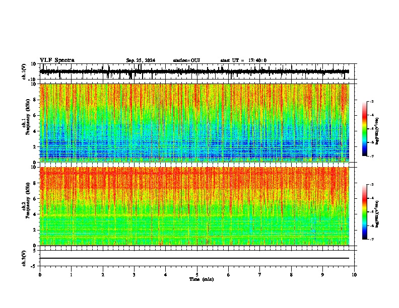Click the ch.1 color bar log(PSD) unit label
The image size is (399, 308).
pyautogui.click(x=377, y=131)
